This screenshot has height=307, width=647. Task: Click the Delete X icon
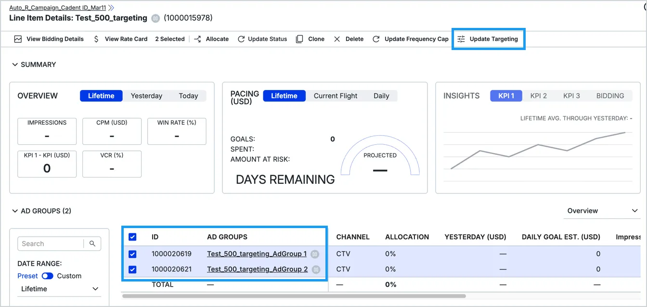tap(337, 39)
